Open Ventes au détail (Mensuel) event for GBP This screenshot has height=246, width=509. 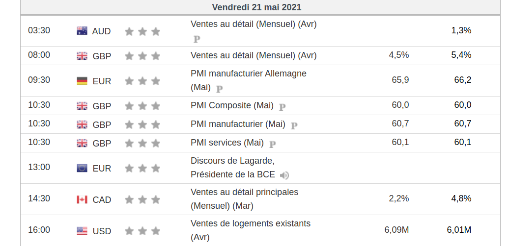click(x=253, y=55)
